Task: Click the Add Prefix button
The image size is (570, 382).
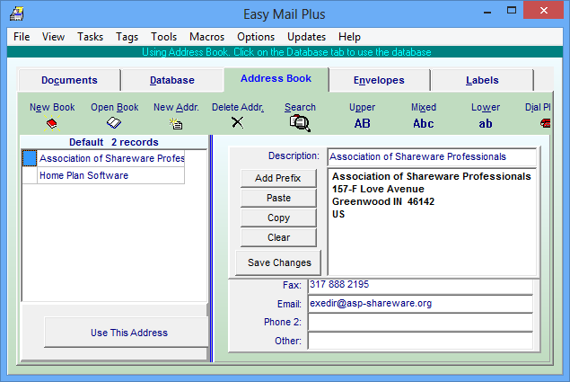Action: coord(278,178)
